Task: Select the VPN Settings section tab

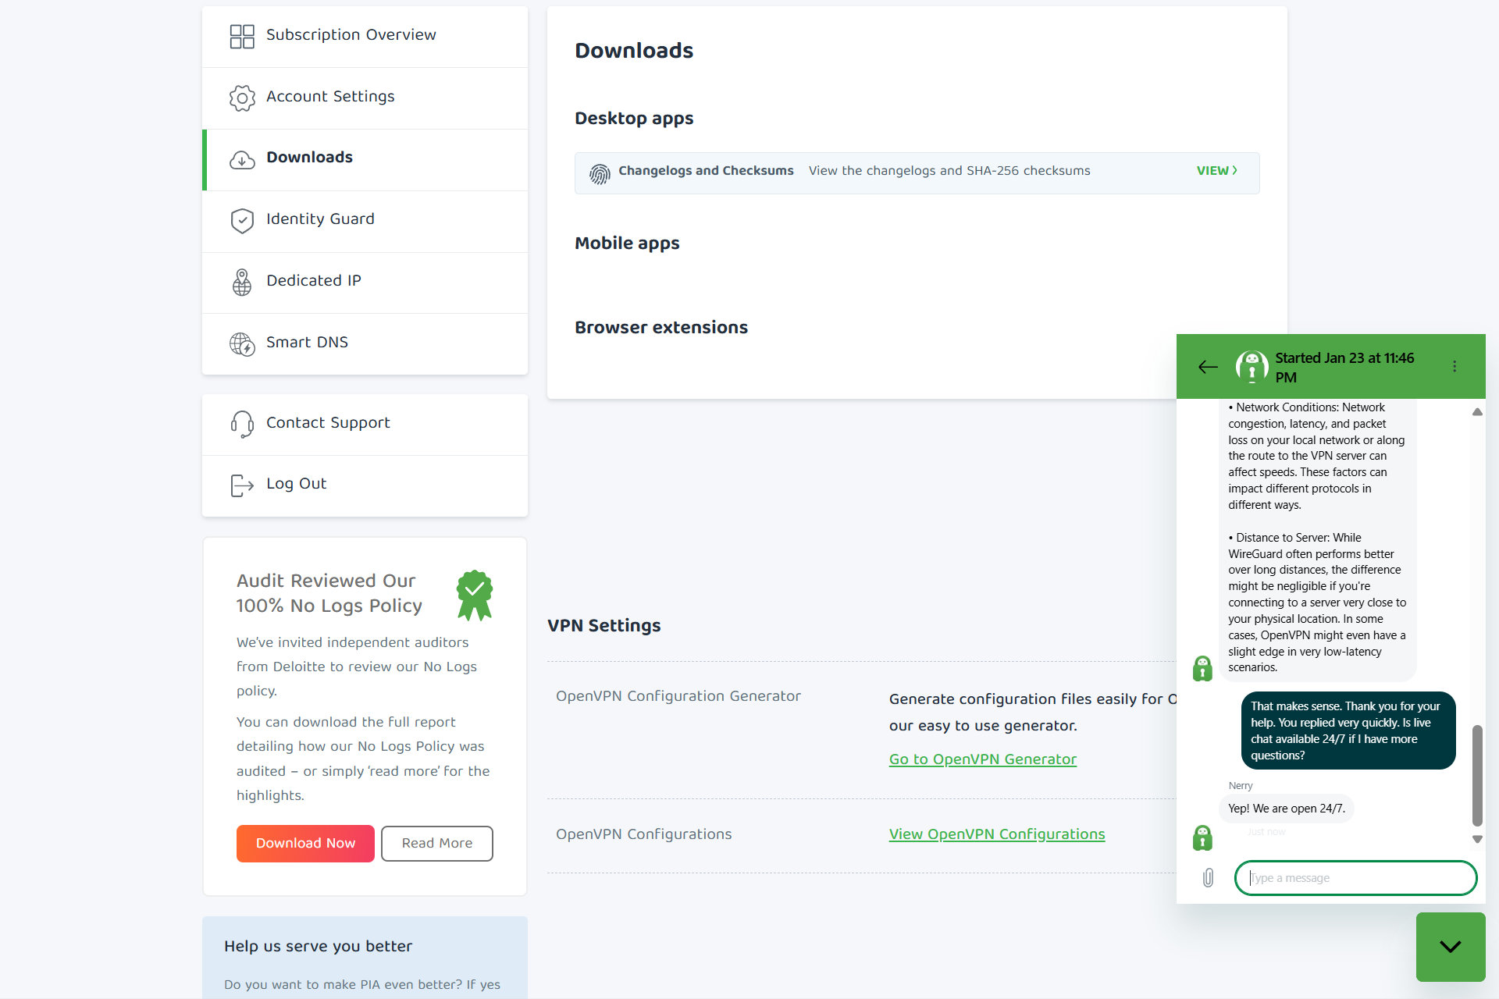Action: point(604,625)
